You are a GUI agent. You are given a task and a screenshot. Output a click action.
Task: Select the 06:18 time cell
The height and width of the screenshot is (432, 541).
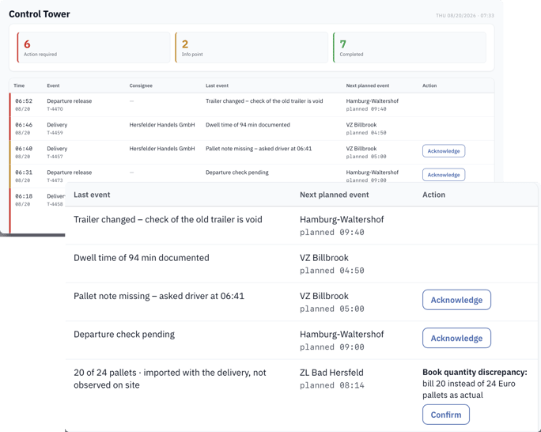[24, 196]
